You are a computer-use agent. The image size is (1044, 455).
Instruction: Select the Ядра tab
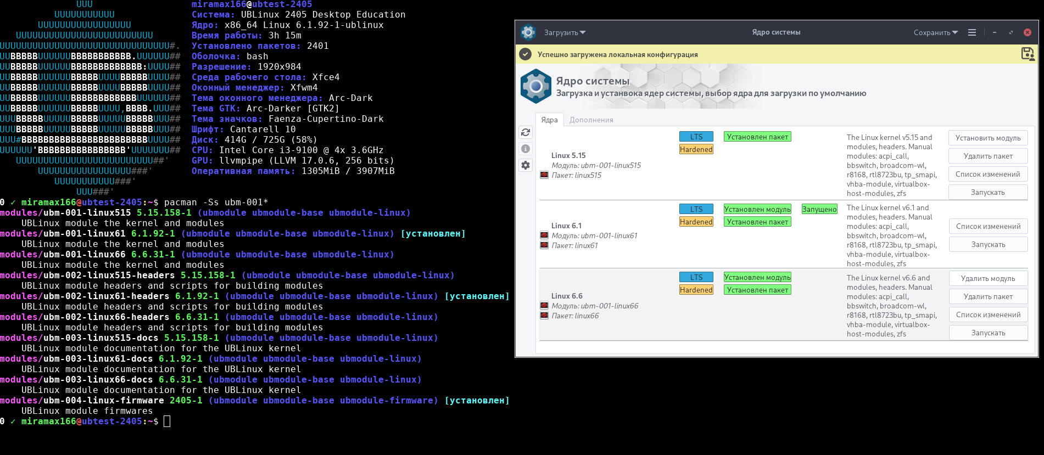tap(549, 120)
